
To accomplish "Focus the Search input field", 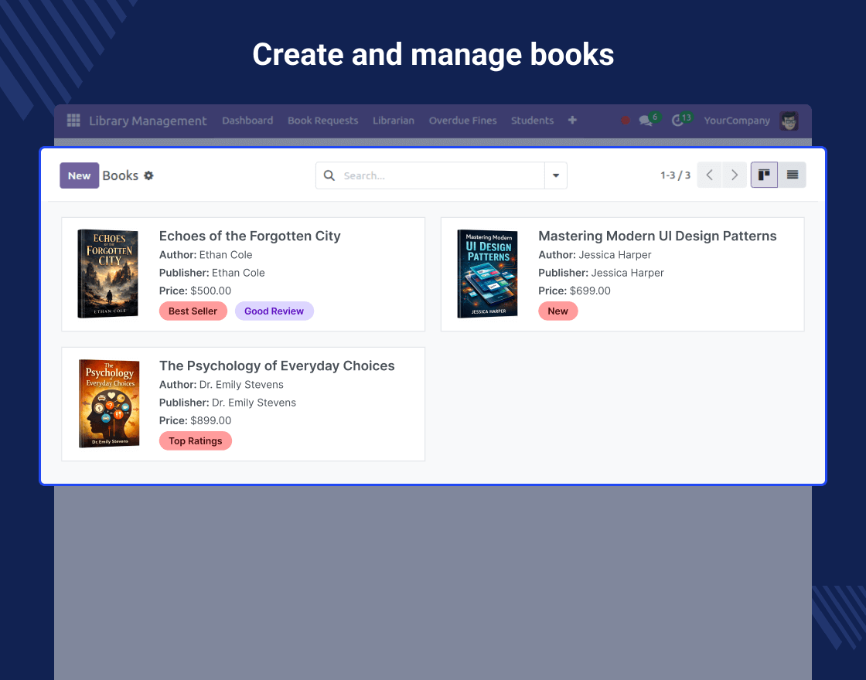I will 442,175.
